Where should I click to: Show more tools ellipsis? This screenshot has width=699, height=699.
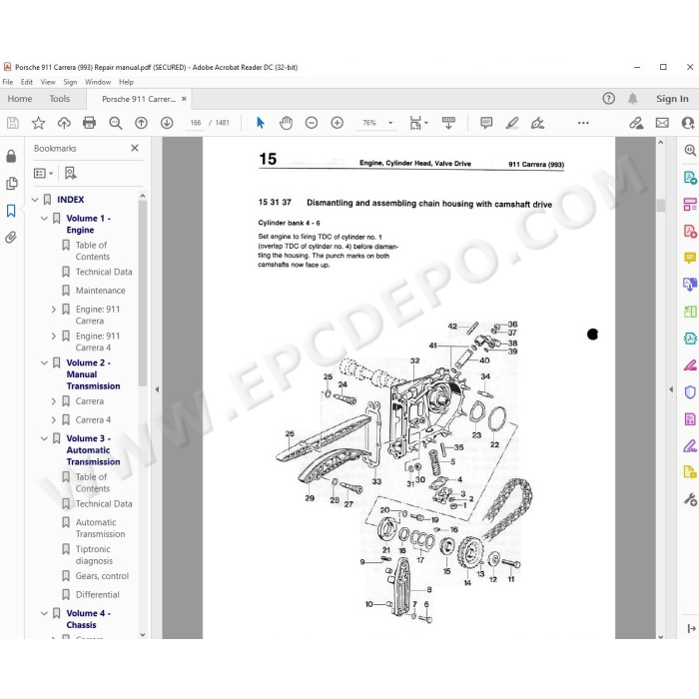pyautogui.click(x=583, y=123)
